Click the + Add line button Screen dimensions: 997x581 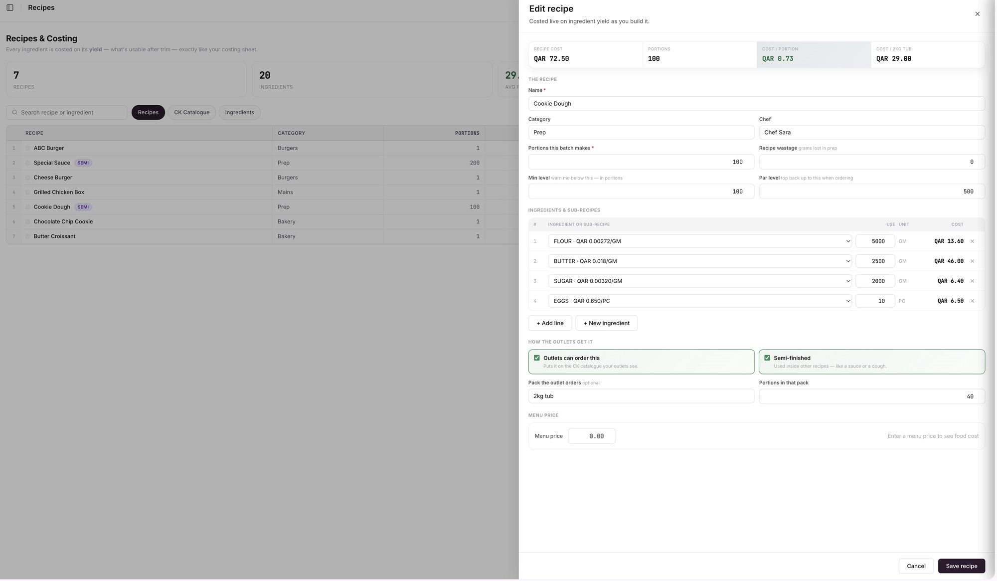pos(550,323)
